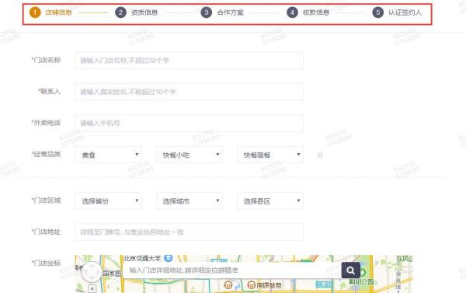The image size is (466, 293).
Task: Click the step 1 店铺信息 circle
Action: pos(35,12)
